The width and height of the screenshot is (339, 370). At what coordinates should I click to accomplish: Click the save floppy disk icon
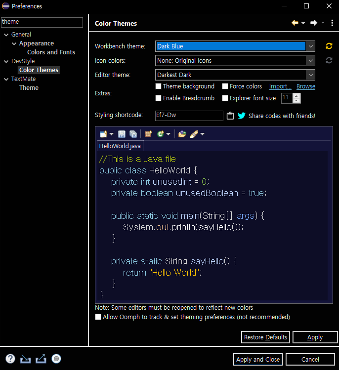(122, 134)
